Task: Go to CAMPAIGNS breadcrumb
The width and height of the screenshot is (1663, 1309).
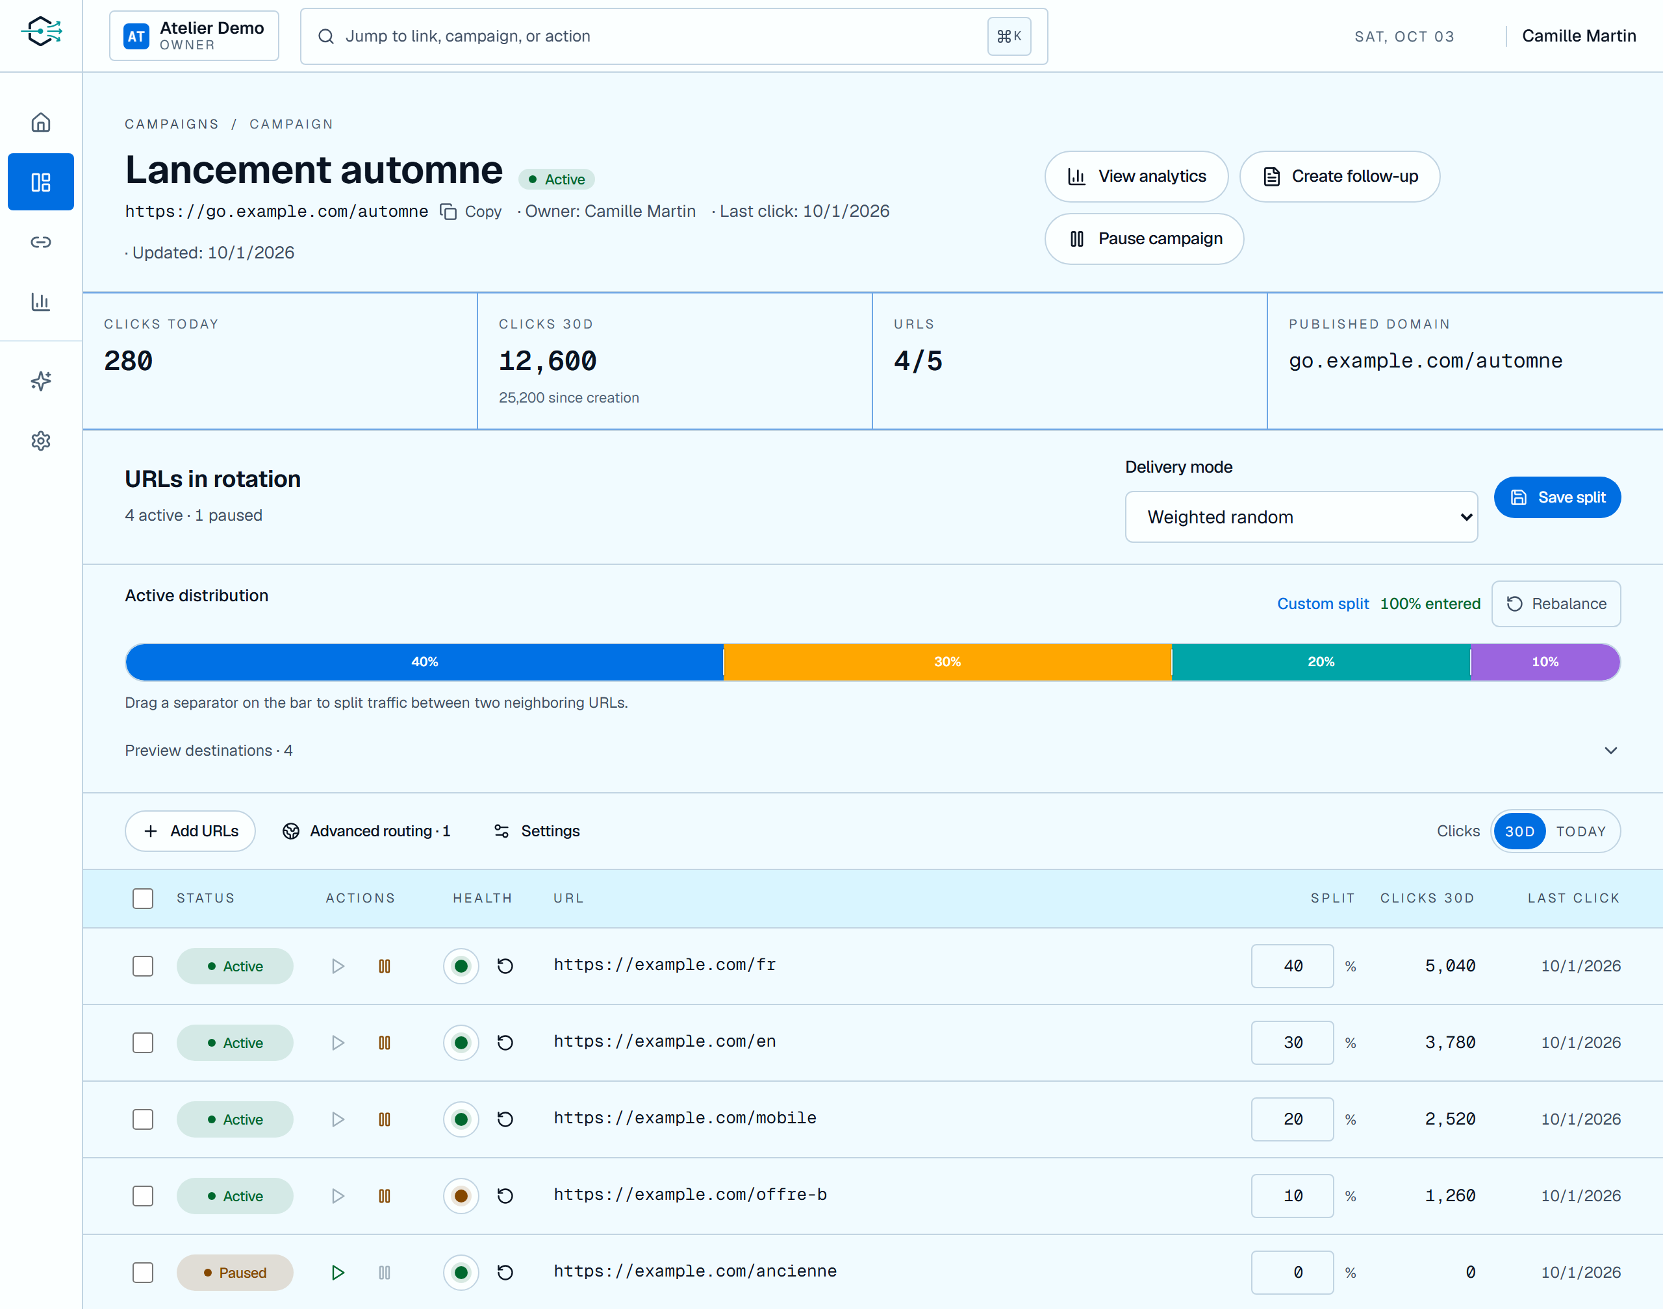Action: pyautogui.click(x=171, y=124)
